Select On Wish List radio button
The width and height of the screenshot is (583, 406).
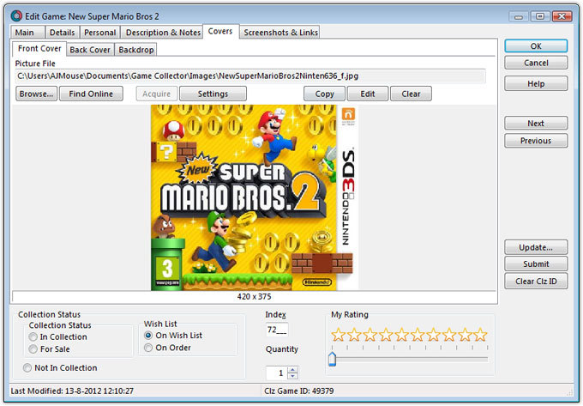148,336
